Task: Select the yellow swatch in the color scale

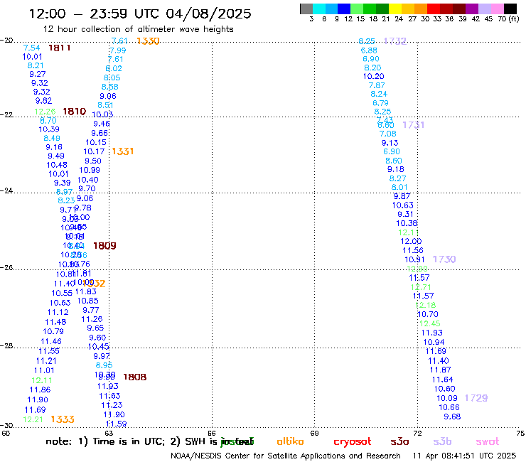Action: (395, 9)
